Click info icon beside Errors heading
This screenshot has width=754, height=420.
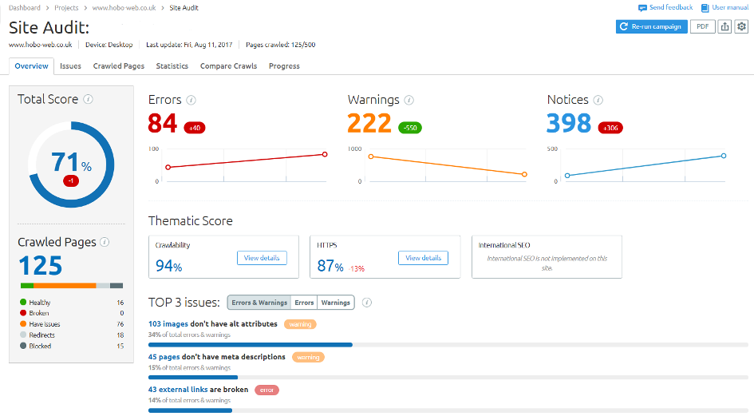point(191,101)
